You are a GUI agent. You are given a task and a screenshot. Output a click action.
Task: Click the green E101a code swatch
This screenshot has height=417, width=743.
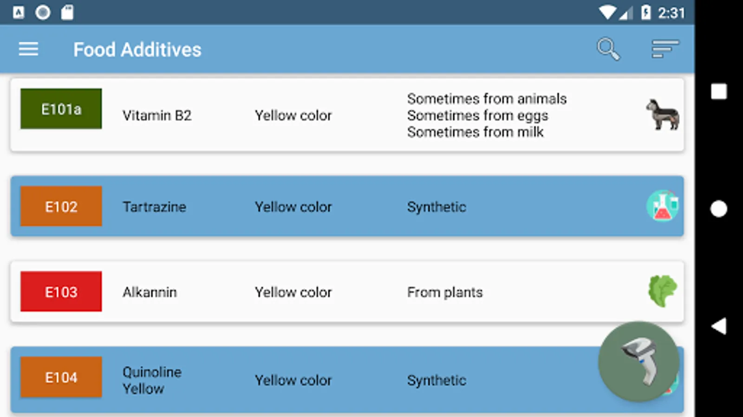(x=61, y=109)
